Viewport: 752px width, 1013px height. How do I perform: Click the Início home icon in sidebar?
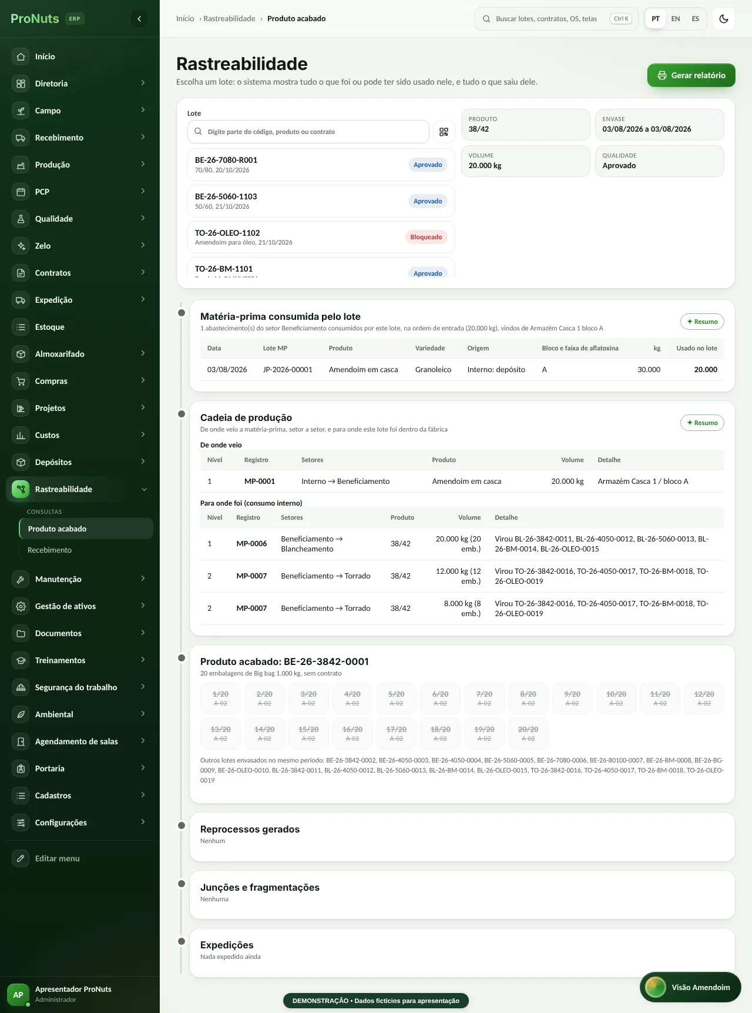click(21, 56)
